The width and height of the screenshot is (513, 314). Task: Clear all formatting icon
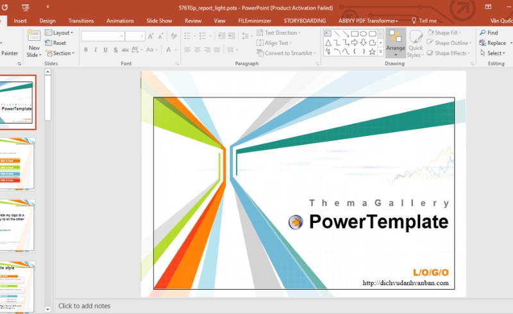tap(174, 36)
